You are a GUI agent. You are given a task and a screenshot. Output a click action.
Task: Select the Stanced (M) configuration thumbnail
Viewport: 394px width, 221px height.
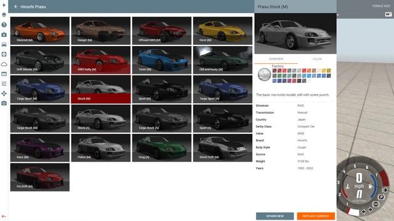click(40, 31)
